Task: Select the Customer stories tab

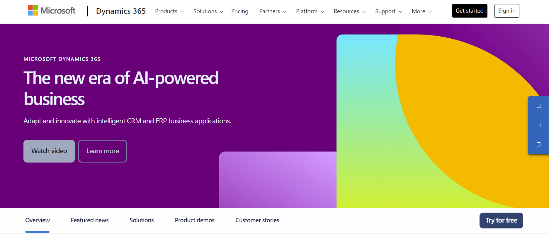Action: 257,220
